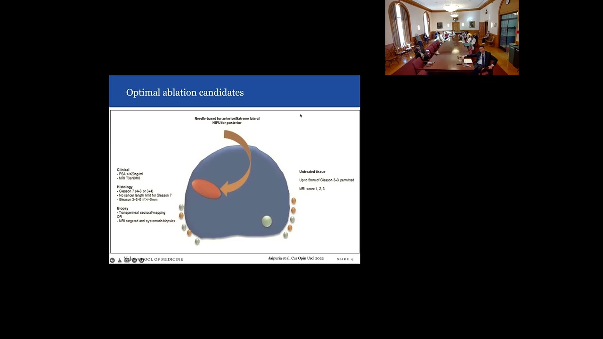This screenshot has width=603, height=339.
Task: Click the triangle pointer icon beside the back arrow
Action: pyautogui.click(x=120, y=259)
